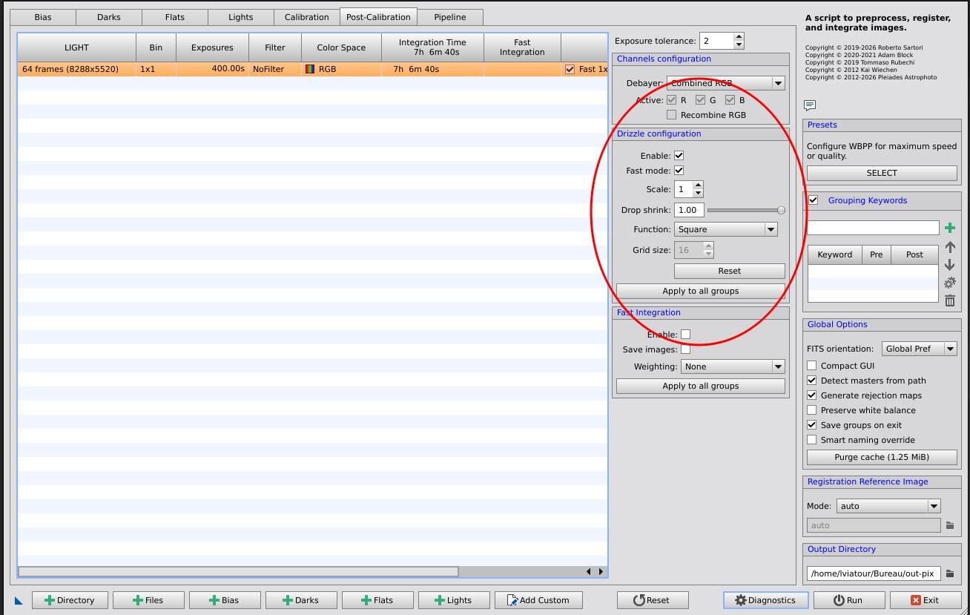Adjust the Drop shrink slider handle
This screenshot has height=615, width=970.
pos(781,210)
